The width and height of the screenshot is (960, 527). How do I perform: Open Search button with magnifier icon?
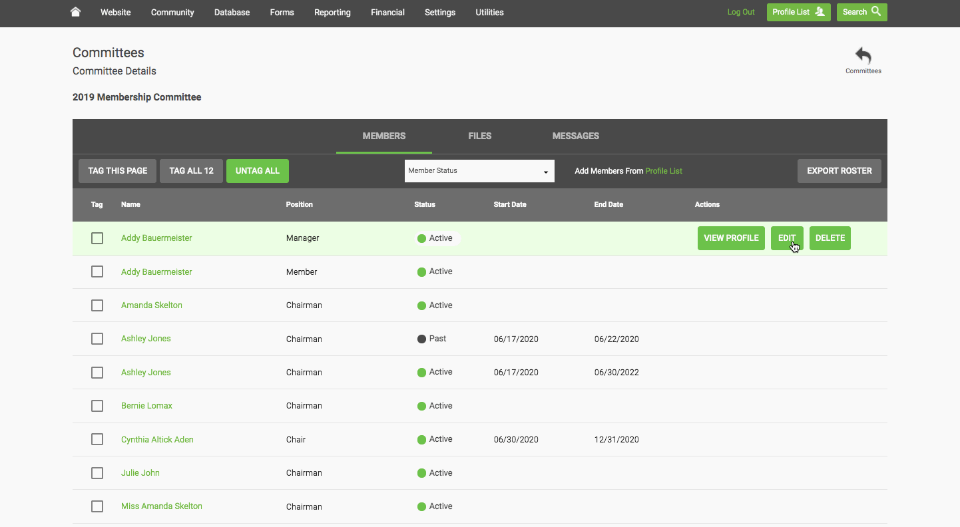tap(862, 12)
